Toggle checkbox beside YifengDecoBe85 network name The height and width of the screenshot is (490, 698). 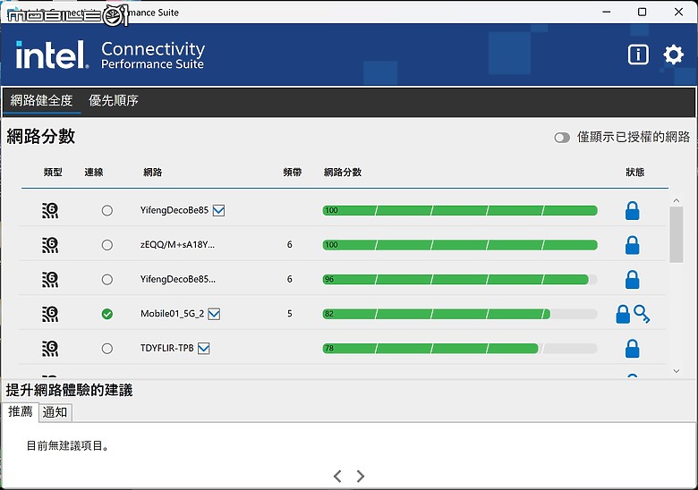218,210
